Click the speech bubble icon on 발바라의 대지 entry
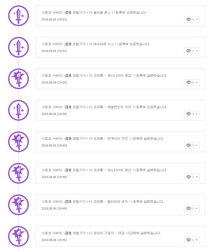213x251 pixels. pyautogui.click(x=188, y=208)
